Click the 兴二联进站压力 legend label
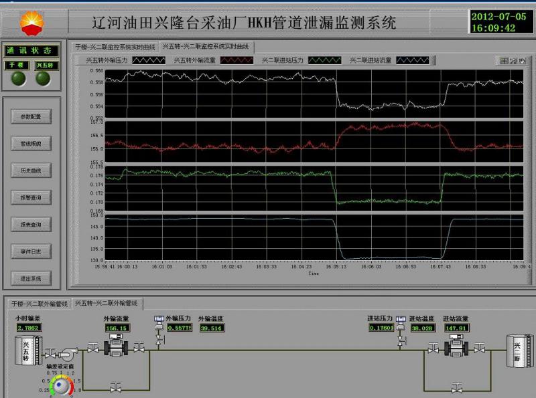Image resolution: width=536 pixels, height=398 pixels. (x=282, y=60)
